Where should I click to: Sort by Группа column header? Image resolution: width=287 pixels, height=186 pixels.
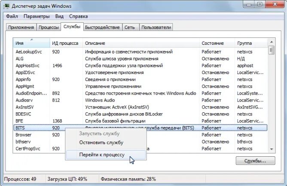click(251, 43)
